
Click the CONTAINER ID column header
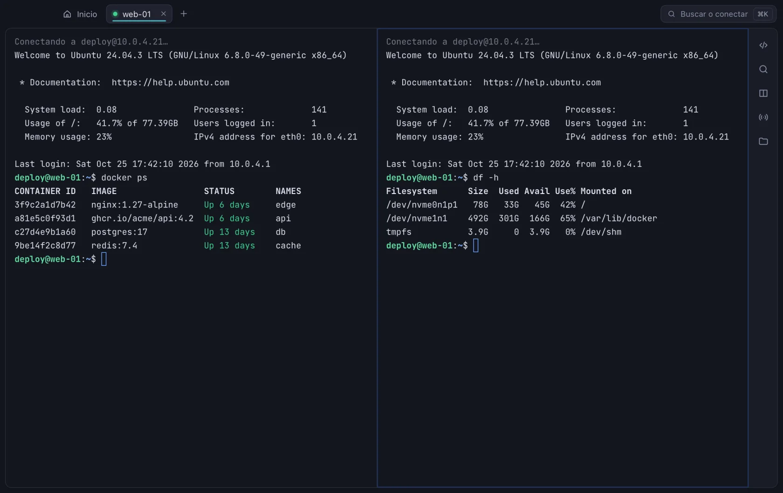click(x=45, y=191)
